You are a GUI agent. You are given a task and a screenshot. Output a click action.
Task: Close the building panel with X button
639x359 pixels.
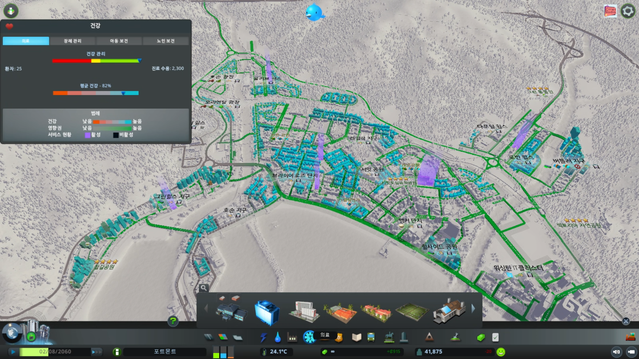point(626,321)
